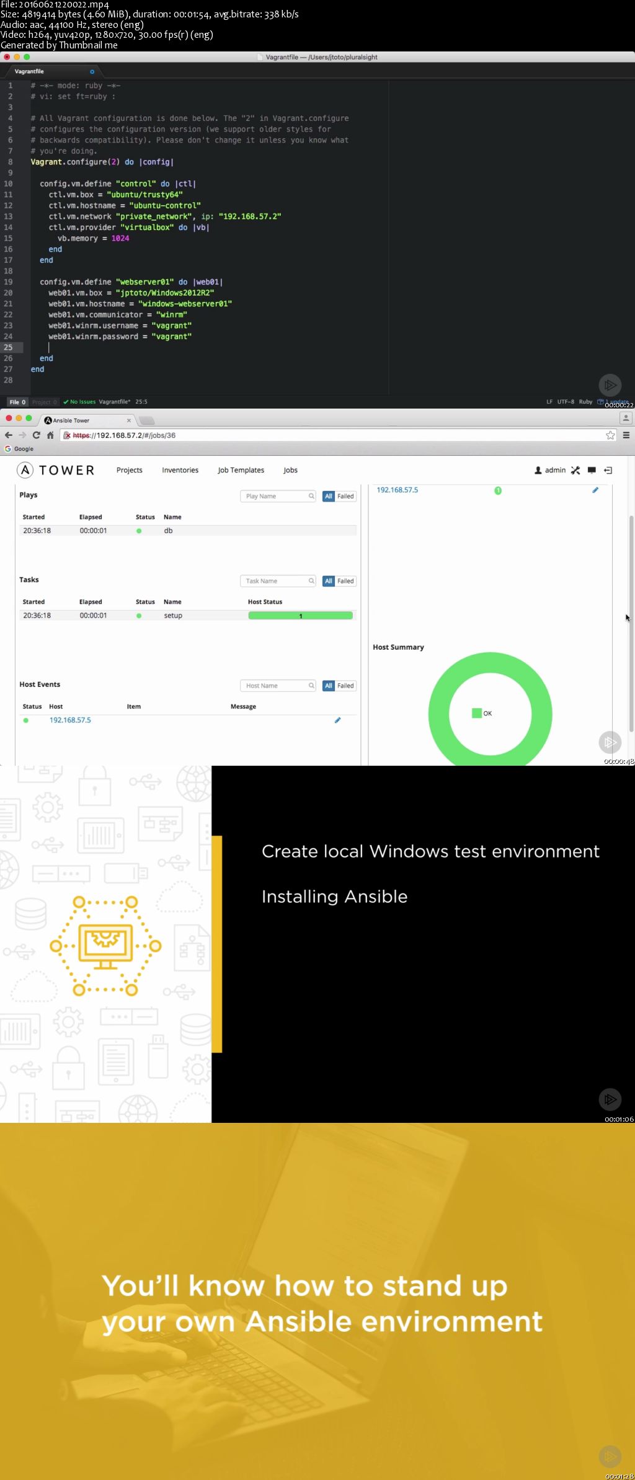The image size is (635, 1480).
Task: Click the Tower logout icon
Action: pyautogui.click(x=608, y=471)
